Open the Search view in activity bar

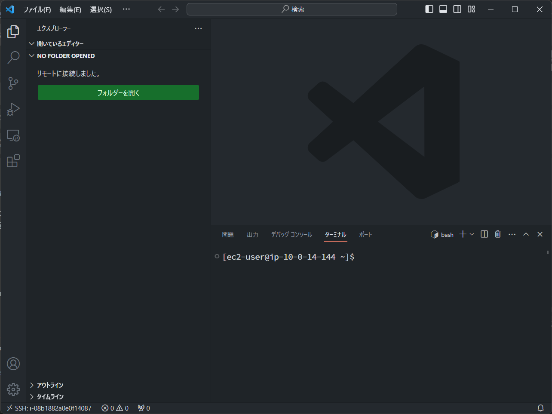click(x=13, y=57)
